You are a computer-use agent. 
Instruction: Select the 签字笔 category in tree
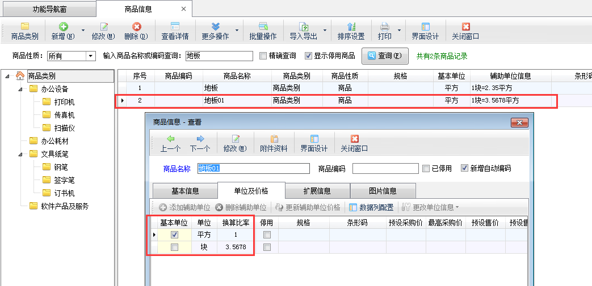click(64, 180)
